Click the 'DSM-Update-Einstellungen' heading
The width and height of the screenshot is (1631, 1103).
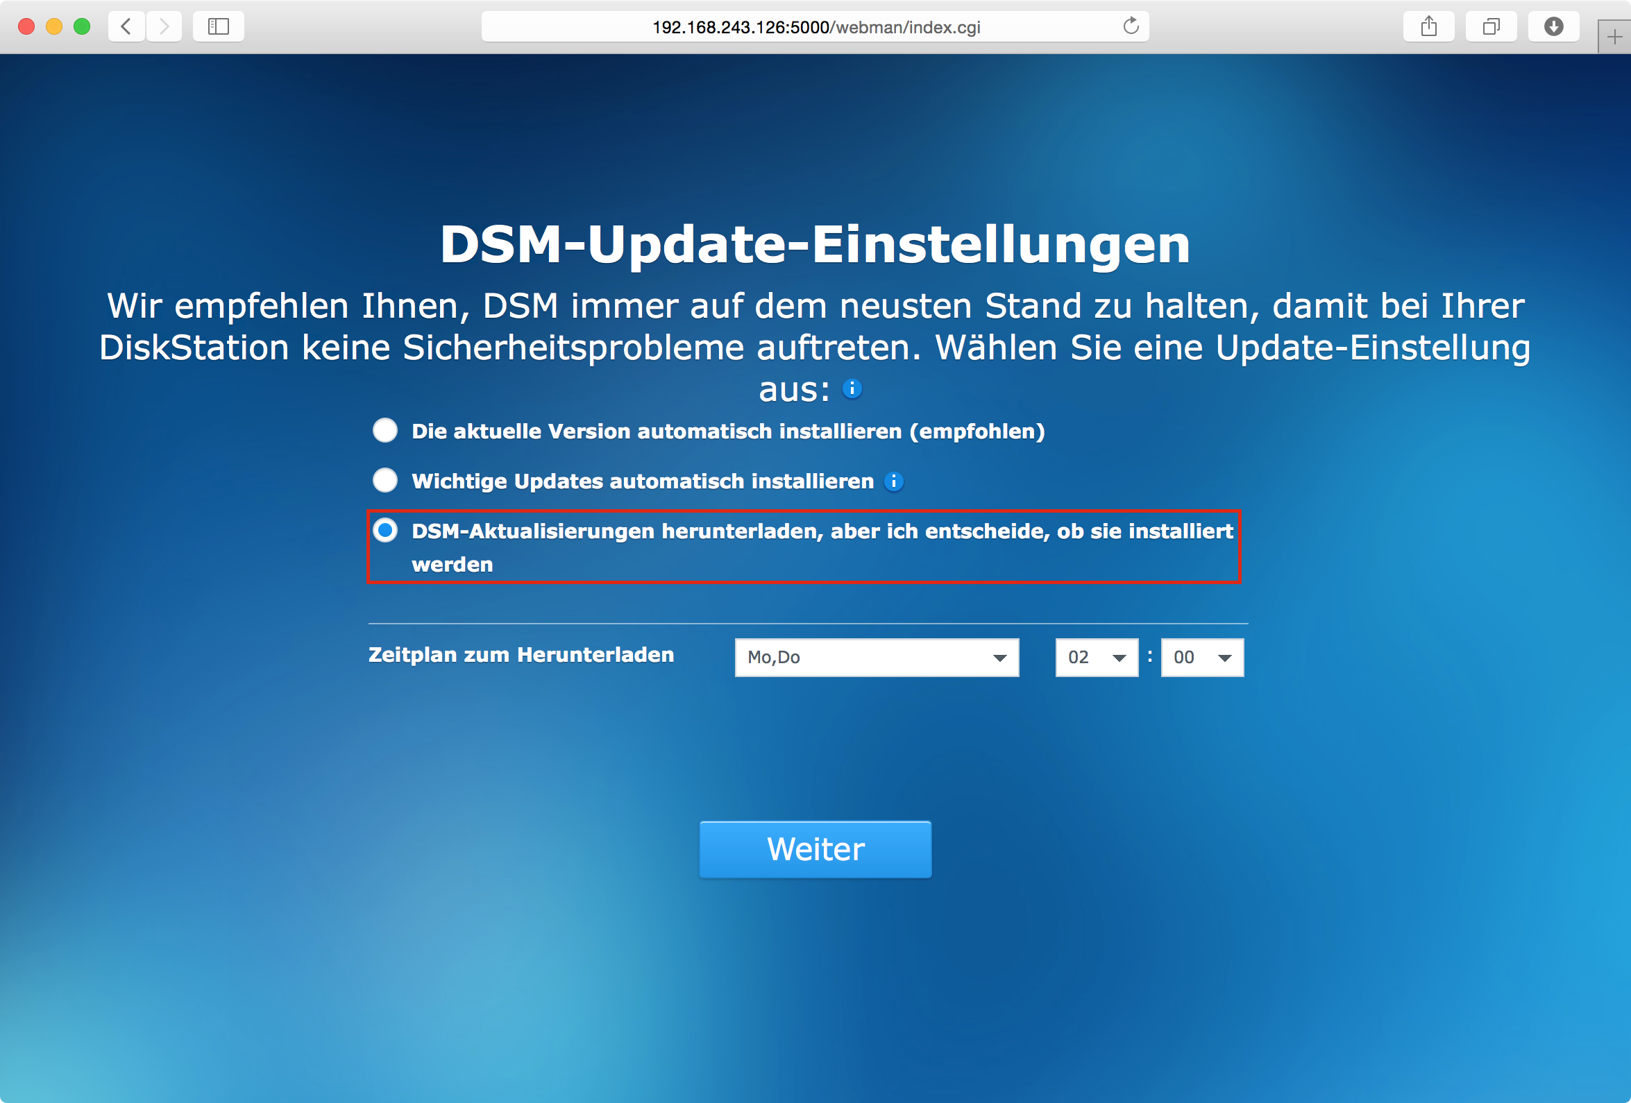[x=815, y=244]
